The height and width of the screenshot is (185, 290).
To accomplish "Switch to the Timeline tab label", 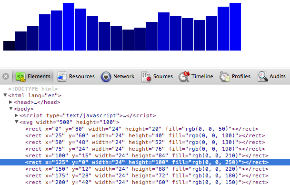I will 202,76.
